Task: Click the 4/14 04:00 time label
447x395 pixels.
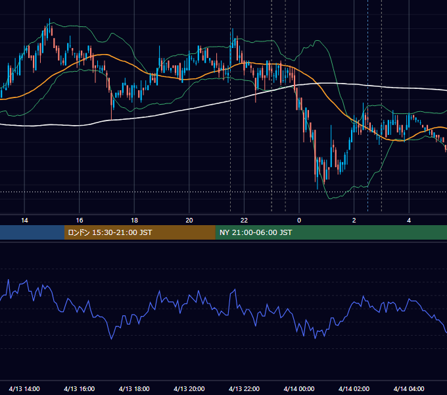Action: [409, 388]
